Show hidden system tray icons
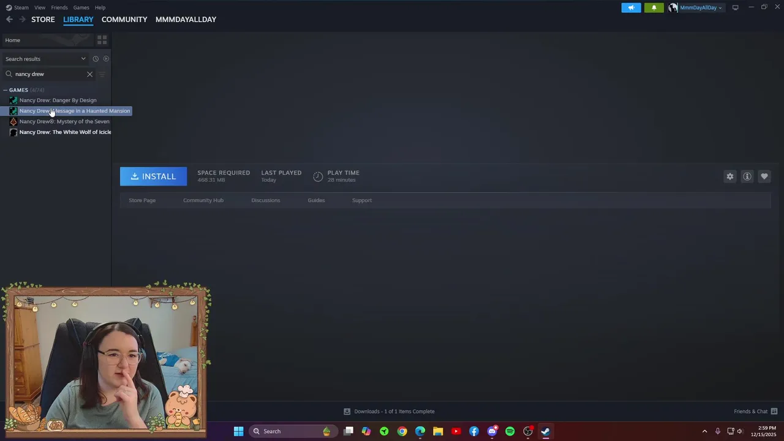 pyautogui.click(x=704, y=431)
